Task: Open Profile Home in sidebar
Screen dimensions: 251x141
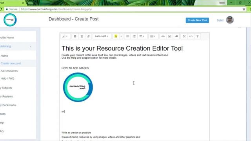Action: pos(7,38)
